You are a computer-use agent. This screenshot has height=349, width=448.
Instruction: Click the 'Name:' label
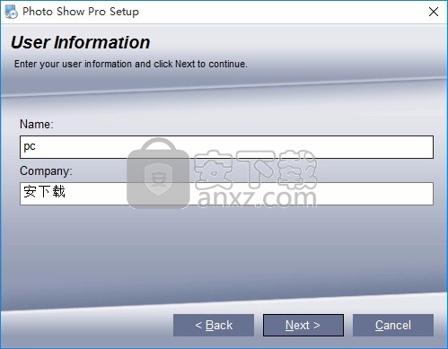click(x=37, y=124)
